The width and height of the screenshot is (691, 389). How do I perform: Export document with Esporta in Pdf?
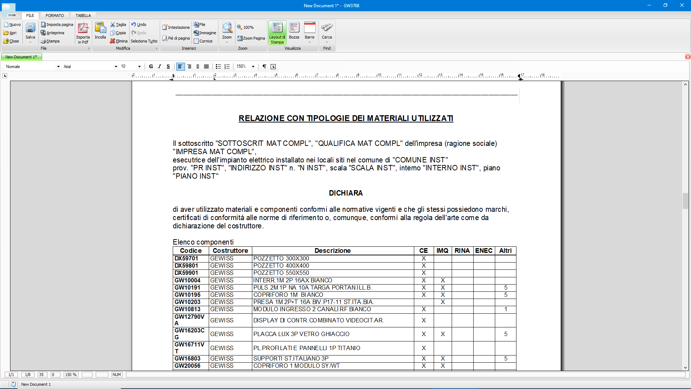tap(83, 33)
